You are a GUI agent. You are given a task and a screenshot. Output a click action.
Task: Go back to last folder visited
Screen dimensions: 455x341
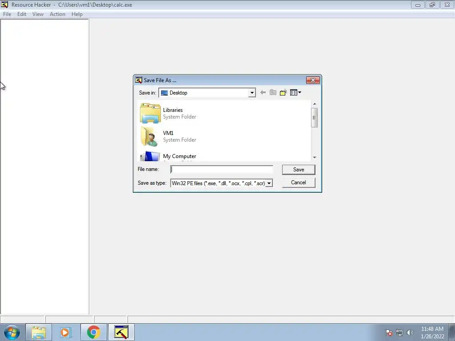(x=263, y=92)
